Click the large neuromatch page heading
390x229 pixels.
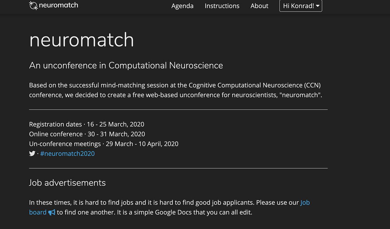[x=81, y=40]
